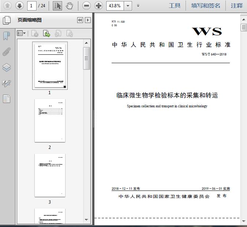Open the 注释 comments pane
Screen dimensions: 247x227
click(237, 6)
